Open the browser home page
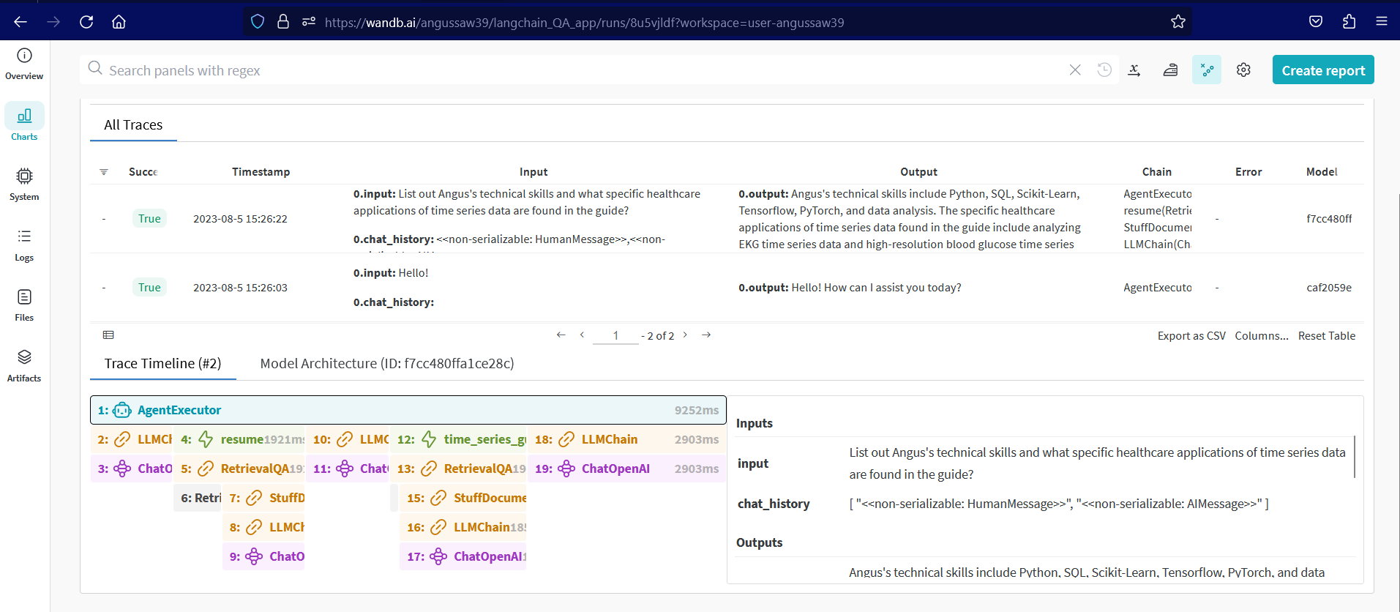The width and height of the screenshot is (1400, 612). (x=119, y=22)
